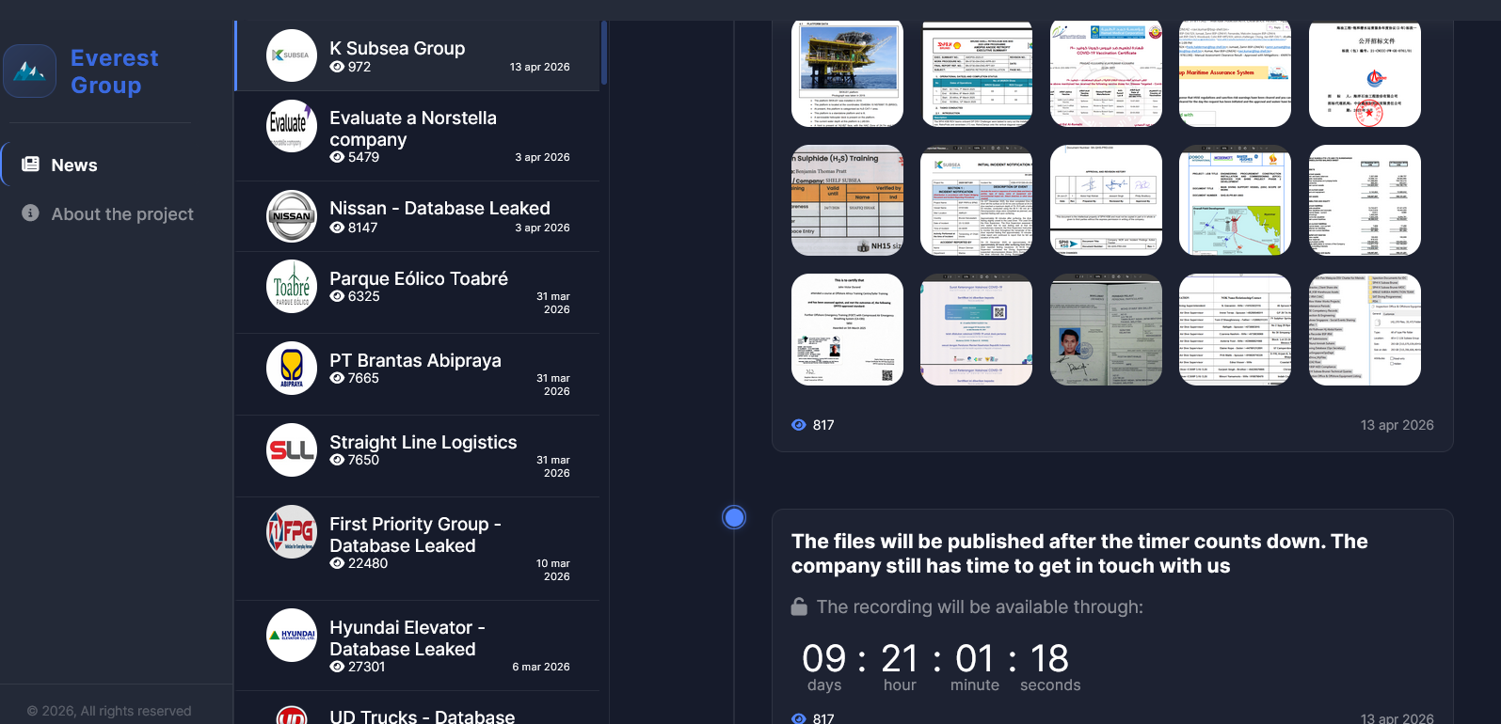1501x724 pixels.
Task: Click the Nissan logo icon
Action: click(x=292, y=216)
